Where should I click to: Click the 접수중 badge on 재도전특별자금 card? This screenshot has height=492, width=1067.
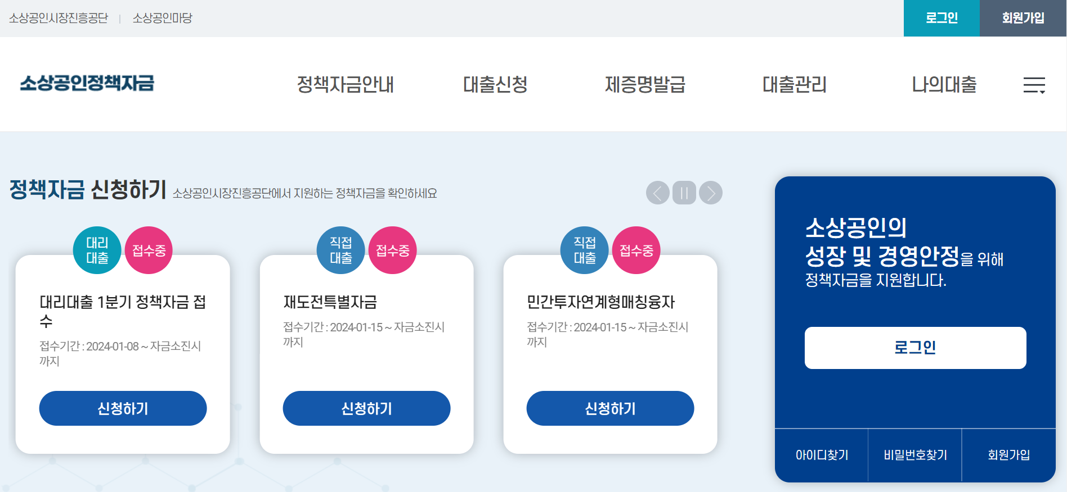[393, 250]
